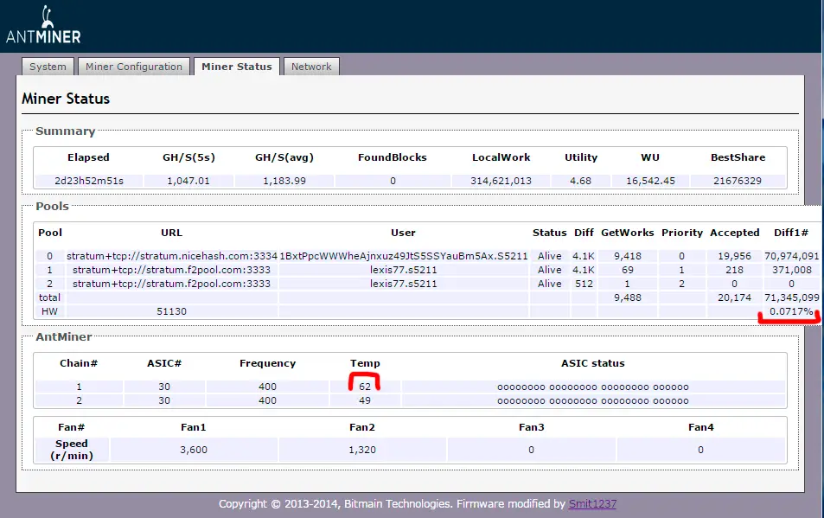The width and height of the screenshot is (824, 518).
Task: Click the Frequency column header
Action: (267, 363)
